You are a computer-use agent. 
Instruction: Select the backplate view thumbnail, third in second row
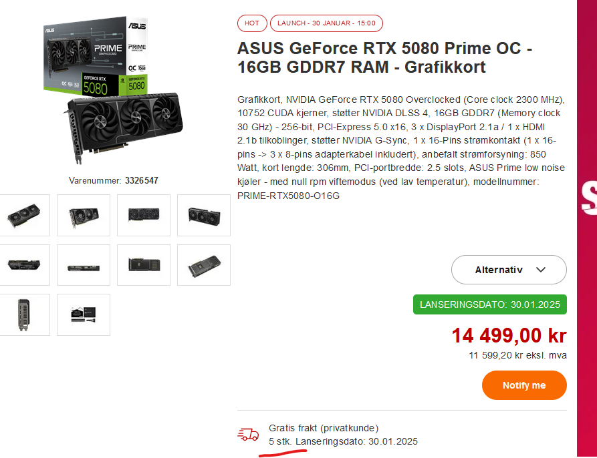coord(144,265)
